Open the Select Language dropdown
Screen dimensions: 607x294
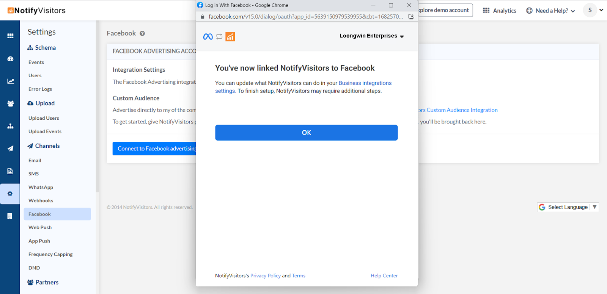[568, 207]
